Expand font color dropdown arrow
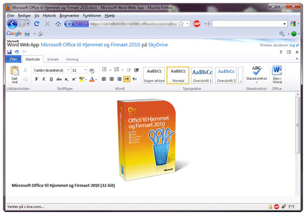The height and width of the screenshot is (215, 306). point(96,79)
